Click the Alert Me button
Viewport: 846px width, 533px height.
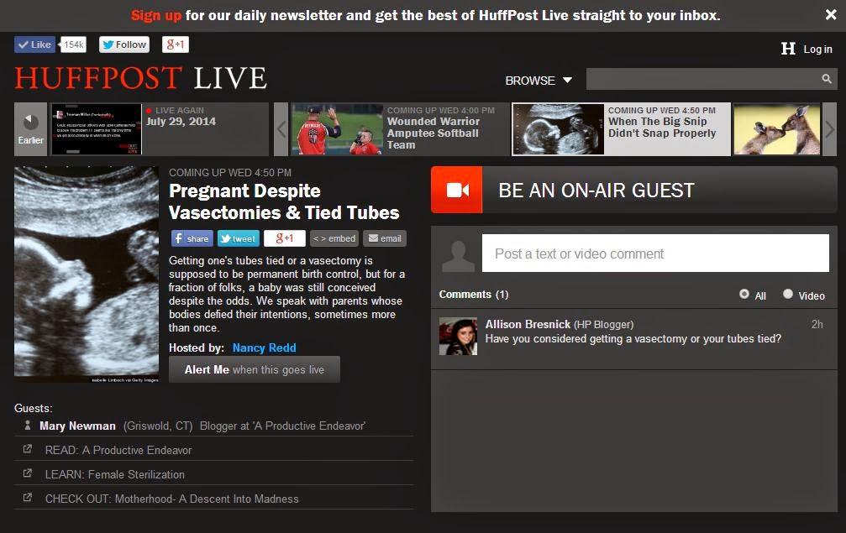[x=254, y=369]
